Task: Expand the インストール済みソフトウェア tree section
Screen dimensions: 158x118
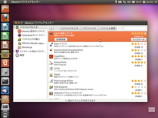Action: point(14,51)
